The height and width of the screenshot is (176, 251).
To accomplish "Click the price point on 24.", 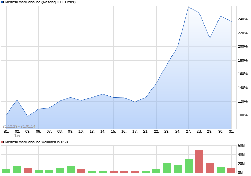I will 178,47.
